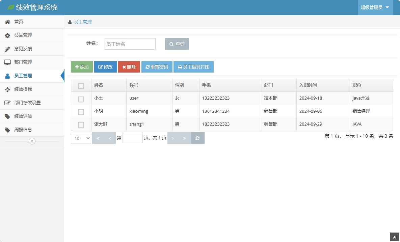
Task: Click the 员工姓名 search input field
Action: pyautogui.click(x=130, y=44)
